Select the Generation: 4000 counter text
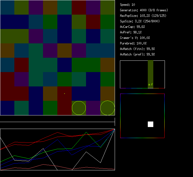Image resolution: width=193 pixels, height=177 pixels. (144, 10)
